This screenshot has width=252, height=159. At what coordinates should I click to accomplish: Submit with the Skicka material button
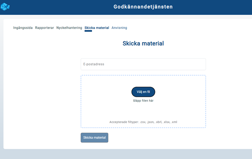coord(94,137)
